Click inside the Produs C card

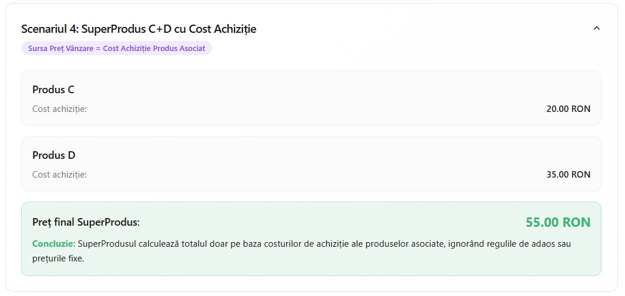(311, 98)
